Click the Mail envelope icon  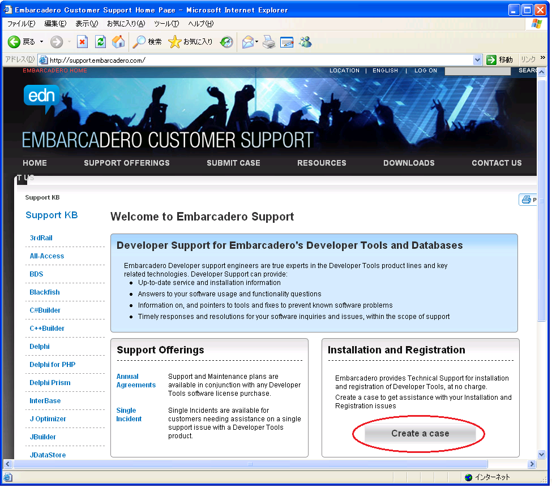tap(248, 42)
